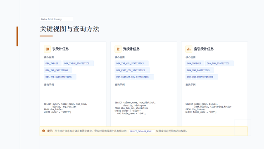Viewport: 264px width, 149px height.
Task: Click the orange info icon in tip bar
Action: point(43,131)
